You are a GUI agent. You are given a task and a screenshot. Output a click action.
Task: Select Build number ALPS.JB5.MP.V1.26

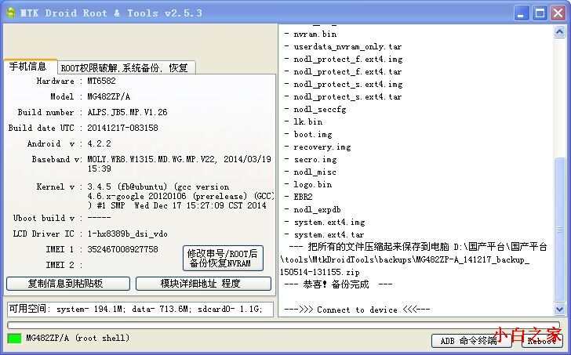pyautogui.click(x=127, y=112)
